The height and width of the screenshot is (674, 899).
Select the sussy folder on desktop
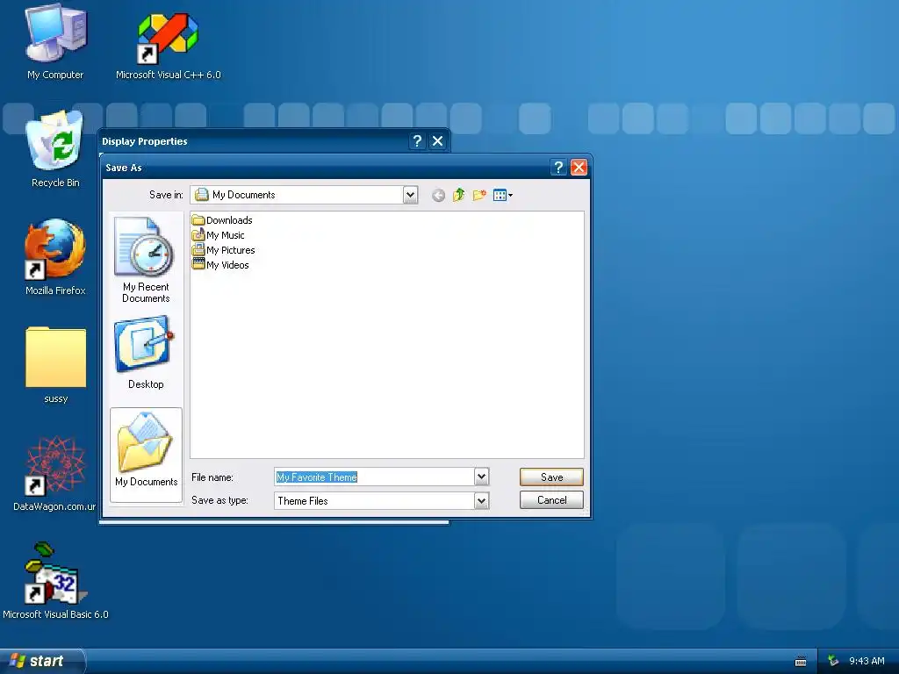point(55,364)
